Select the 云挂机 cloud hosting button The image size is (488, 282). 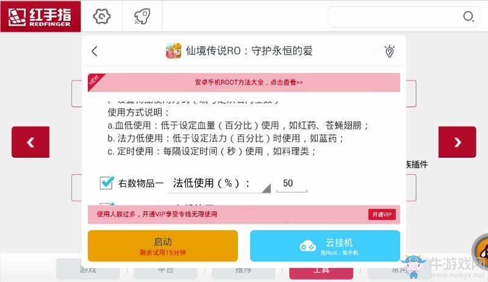tap(325, 246)
